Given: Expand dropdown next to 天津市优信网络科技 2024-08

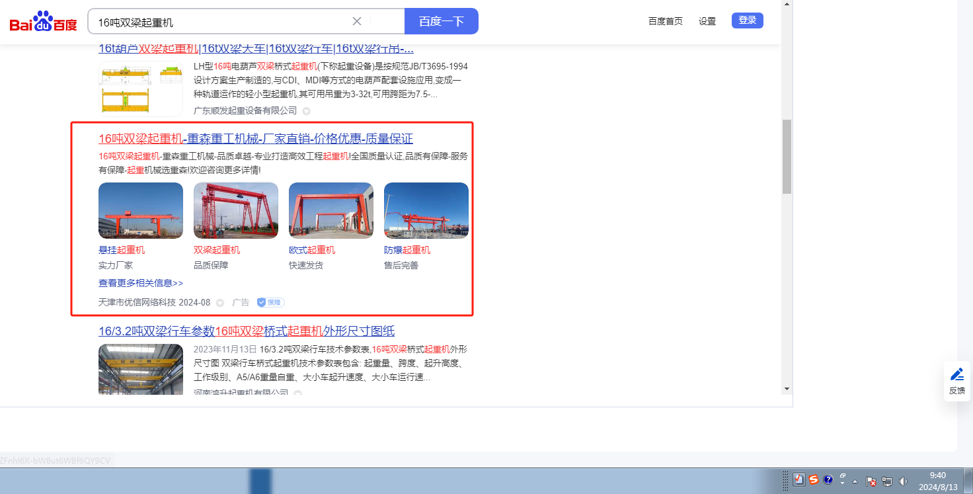Looking at the screenshot, I should tap(219, 303).
